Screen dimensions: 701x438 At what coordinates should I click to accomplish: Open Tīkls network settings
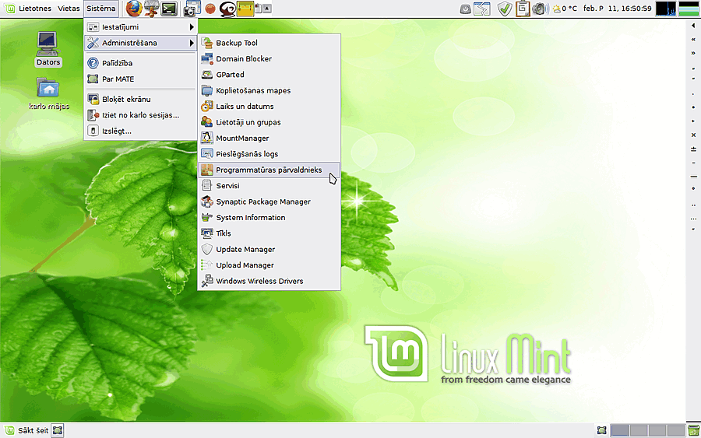tap(269, 233)
